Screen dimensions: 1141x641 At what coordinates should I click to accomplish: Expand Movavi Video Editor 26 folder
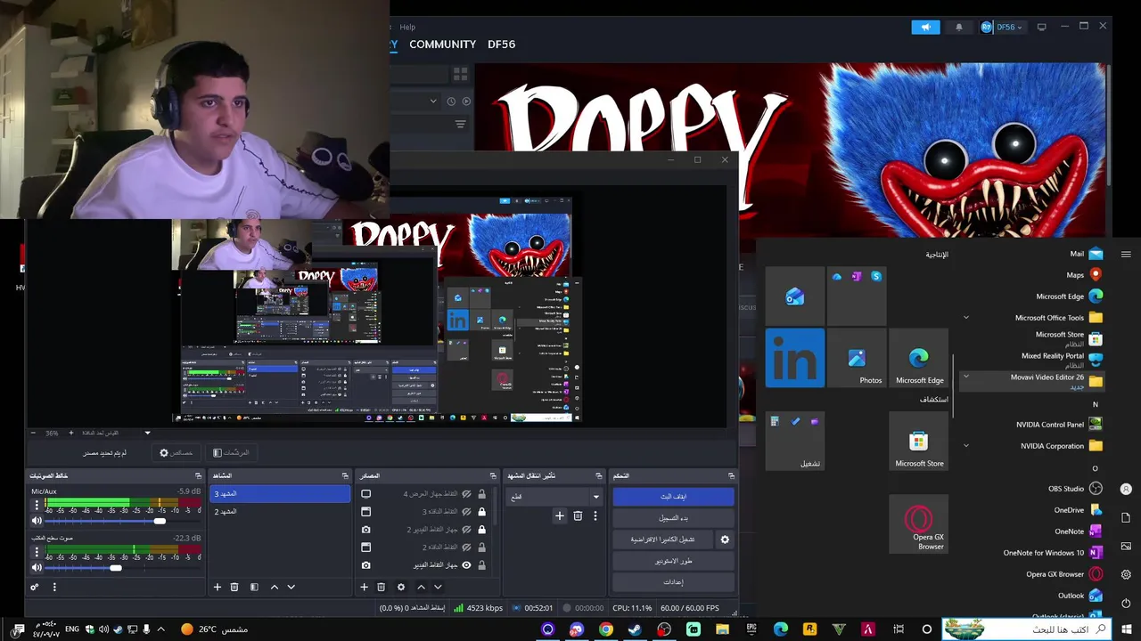point(965,377)
